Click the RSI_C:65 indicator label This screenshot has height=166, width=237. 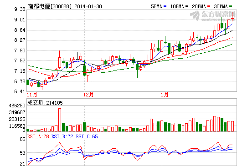87,137
